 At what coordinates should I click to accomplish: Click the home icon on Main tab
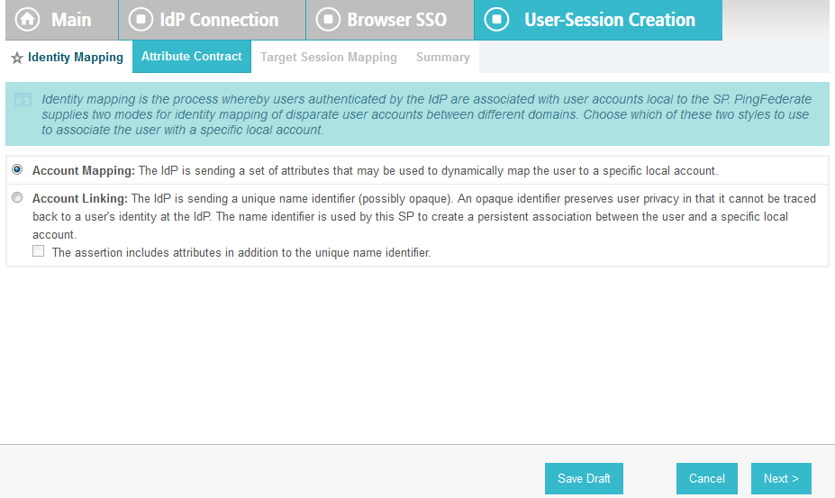click(29, 20)
